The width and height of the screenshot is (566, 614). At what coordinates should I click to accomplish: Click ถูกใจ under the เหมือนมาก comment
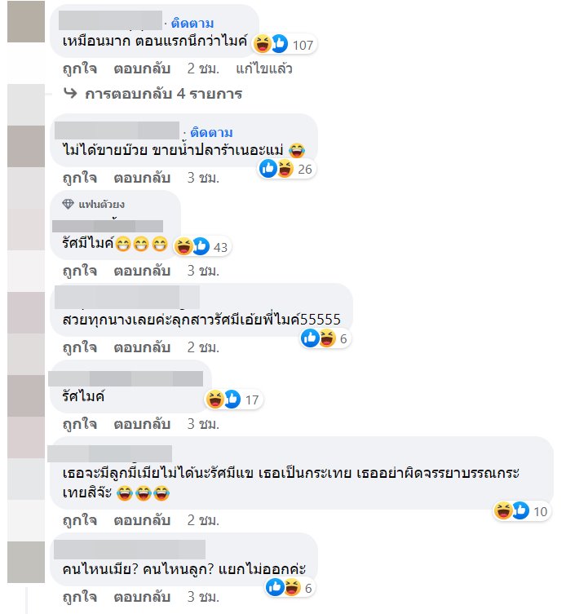coord(80,69)
